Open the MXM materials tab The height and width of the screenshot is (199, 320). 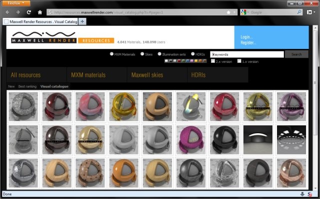point(88,75)
